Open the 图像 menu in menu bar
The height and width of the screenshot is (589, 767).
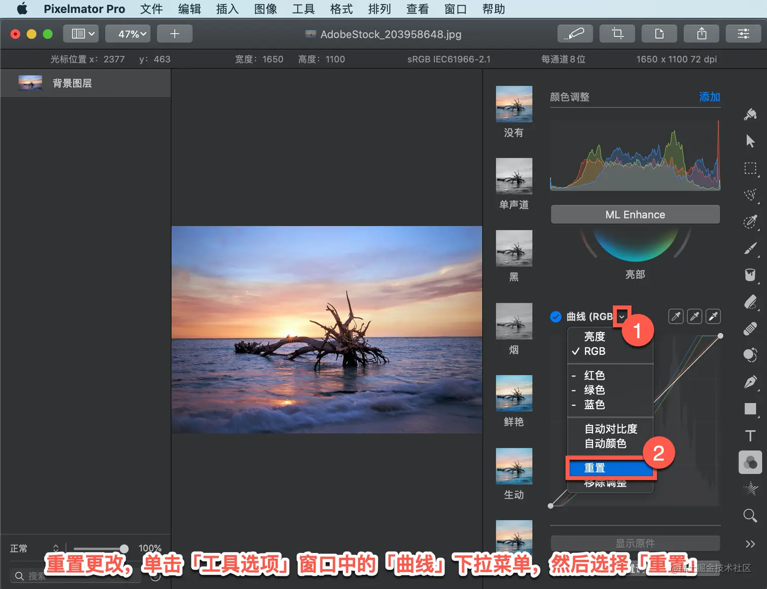265,9
